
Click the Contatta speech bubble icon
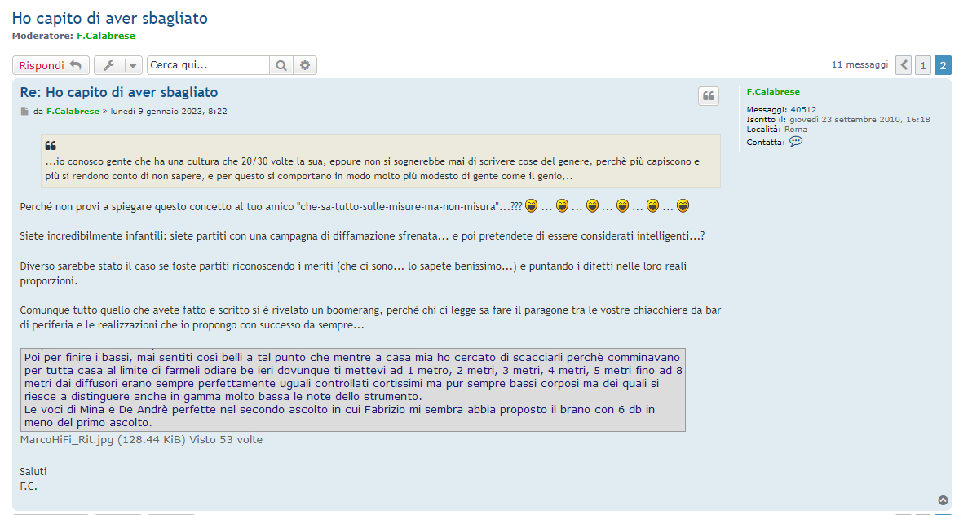tap(796, 141)
